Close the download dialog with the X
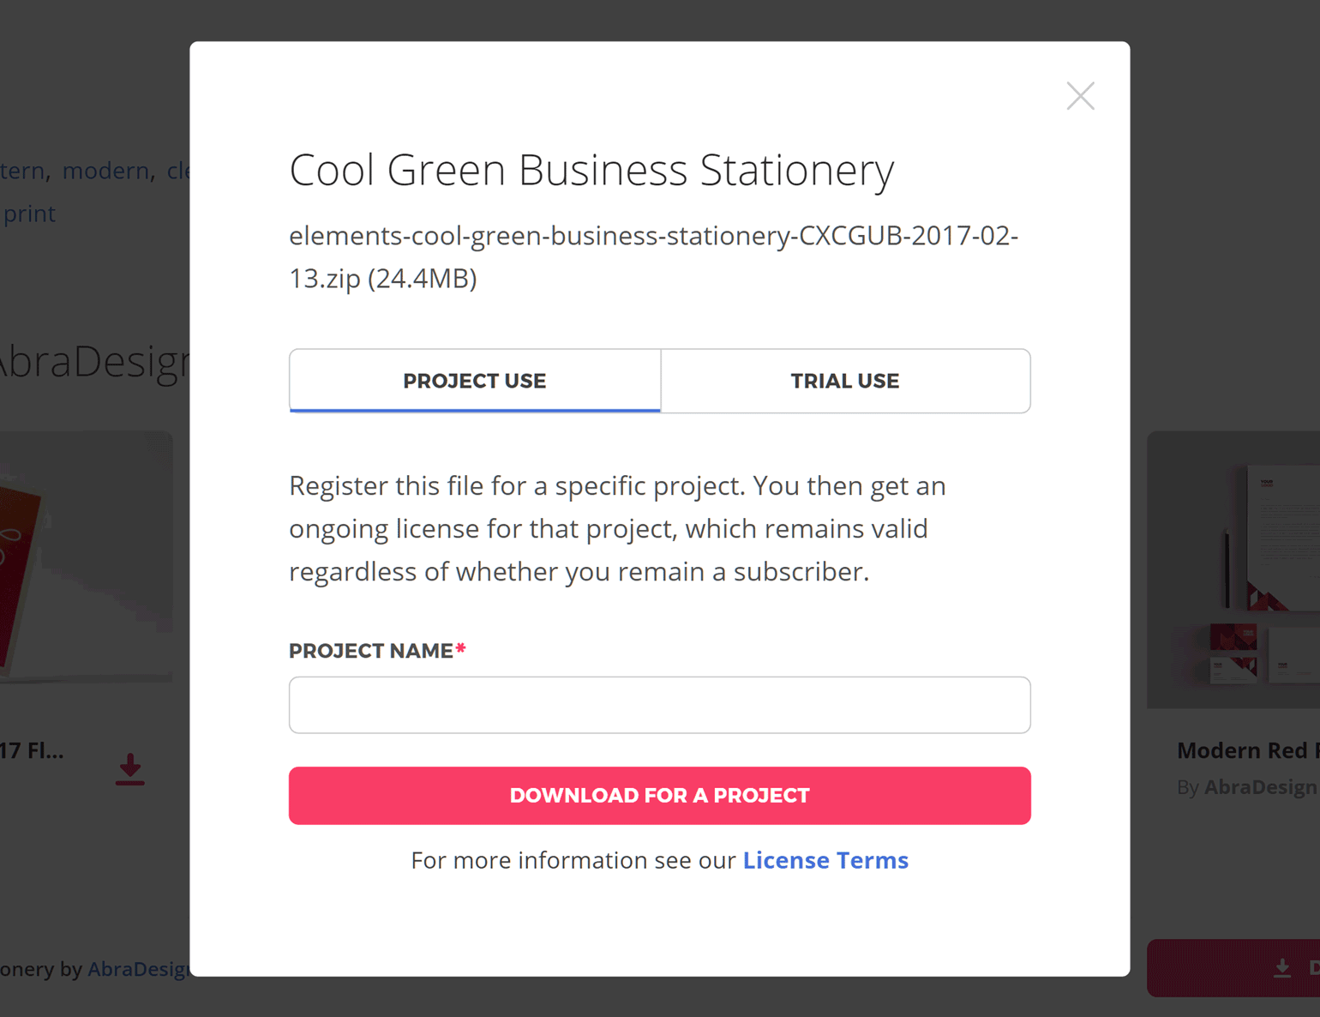Screen dimensions: 1320x1017 [1080, 96]
